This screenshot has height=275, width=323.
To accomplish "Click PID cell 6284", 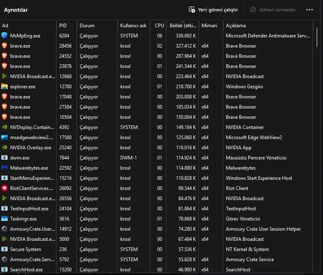I will pyautogui.click(x=64, y=36).
